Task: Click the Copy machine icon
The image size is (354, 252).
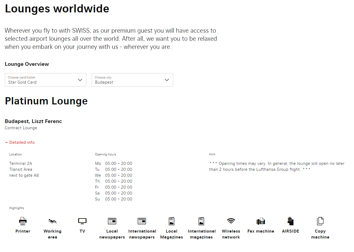Action: pos(320,221)
